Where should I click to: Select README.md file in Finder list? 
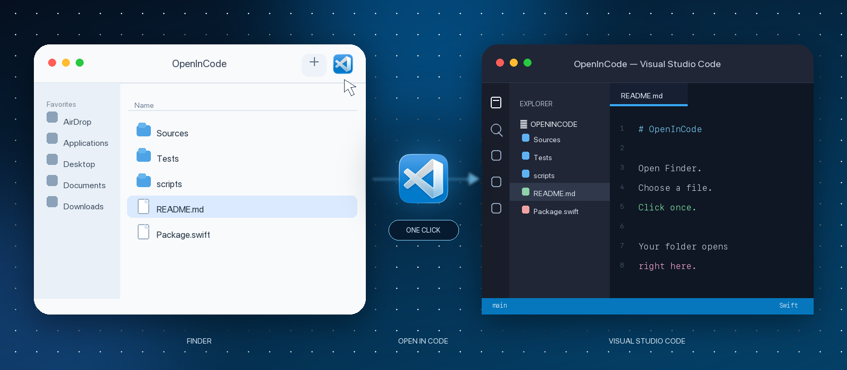(x=242, y=207)
